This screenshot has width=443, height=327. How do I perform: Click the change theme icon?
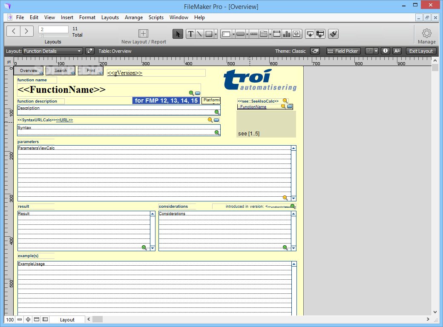point(315,51)
